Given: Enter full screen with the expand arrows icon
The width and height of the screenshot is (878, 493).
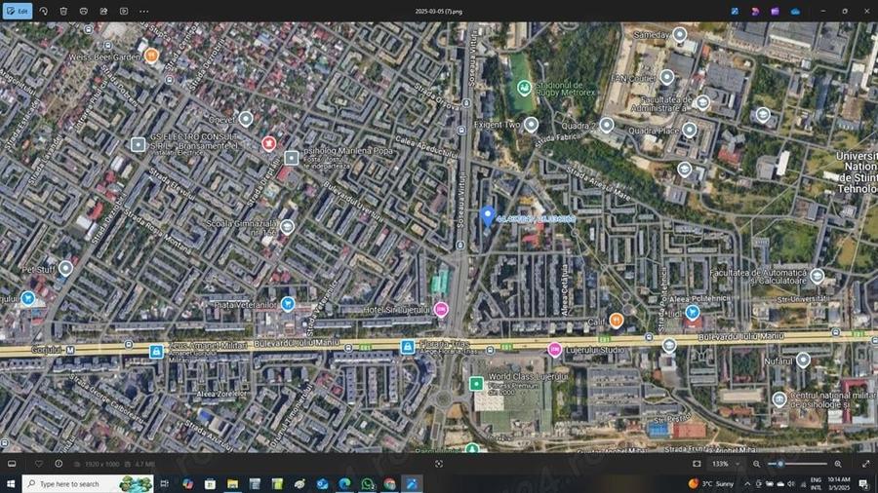Looking at the screenshot, I should click(866, 464).
